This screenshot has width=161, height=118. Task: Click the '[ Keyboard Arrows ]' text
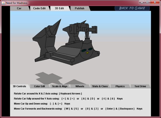coord(70,94)
